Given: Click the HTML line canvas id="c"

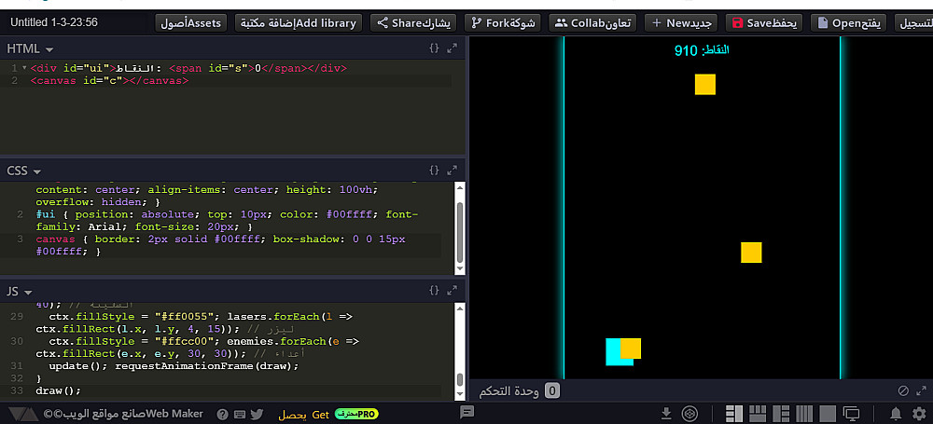Looking at the screenshot, I should coord(109,81).
